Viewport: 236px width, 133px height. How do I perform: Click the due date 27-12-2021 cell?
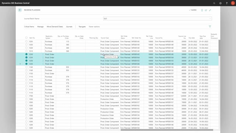click(192, 58)
